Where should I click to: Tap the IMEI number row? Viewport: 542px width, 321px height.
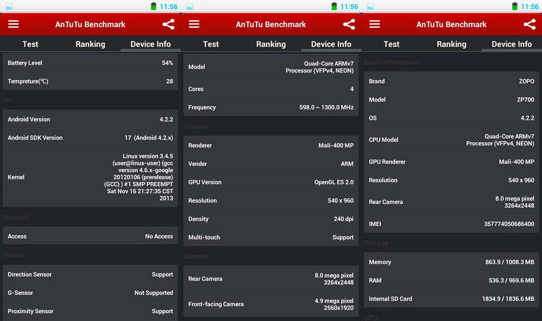pos(451,224)
